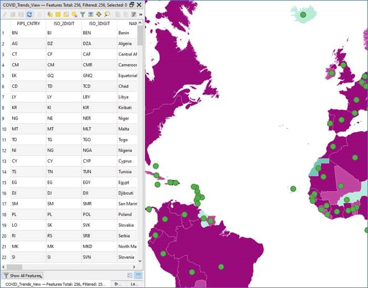Float the attribute table dock panel

point(131,5)
